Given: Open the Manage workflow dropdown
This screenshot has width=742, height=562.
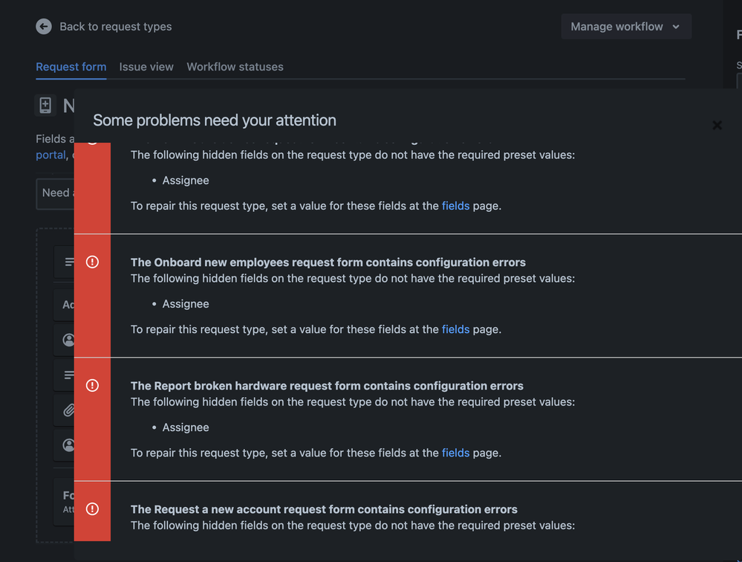Looking at the screenshot, I should pos(625,27).
